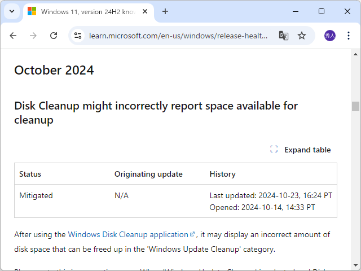Viewport: 361px width, 271px height.
Task: Click the Expand table button
Action: tap(301, 150)
